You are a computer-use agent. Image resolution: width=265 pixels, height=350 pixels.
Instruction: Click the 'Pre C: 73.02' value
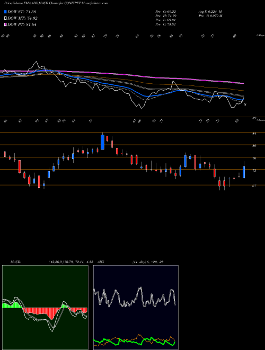point(166,24)
